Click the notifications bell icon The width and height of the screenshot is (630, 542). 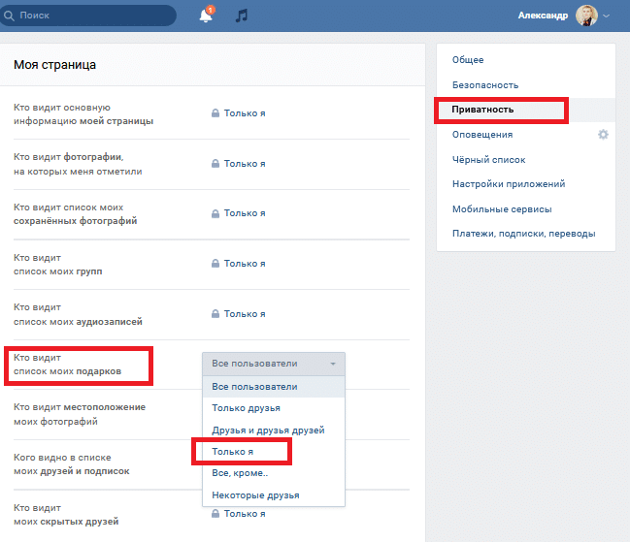(205, 16)
